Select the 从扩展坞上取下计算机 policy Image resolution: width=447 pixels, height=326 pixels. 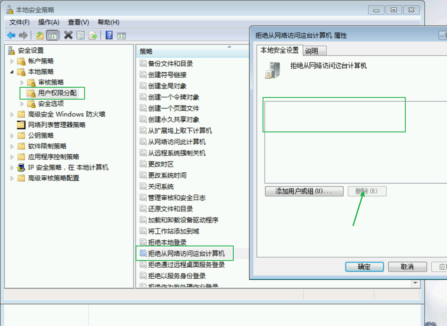pyautogui.click(x=180, y=131)
